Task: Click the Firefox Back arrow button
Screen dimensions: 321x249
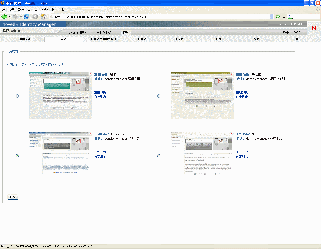Action: click(4, 17)
